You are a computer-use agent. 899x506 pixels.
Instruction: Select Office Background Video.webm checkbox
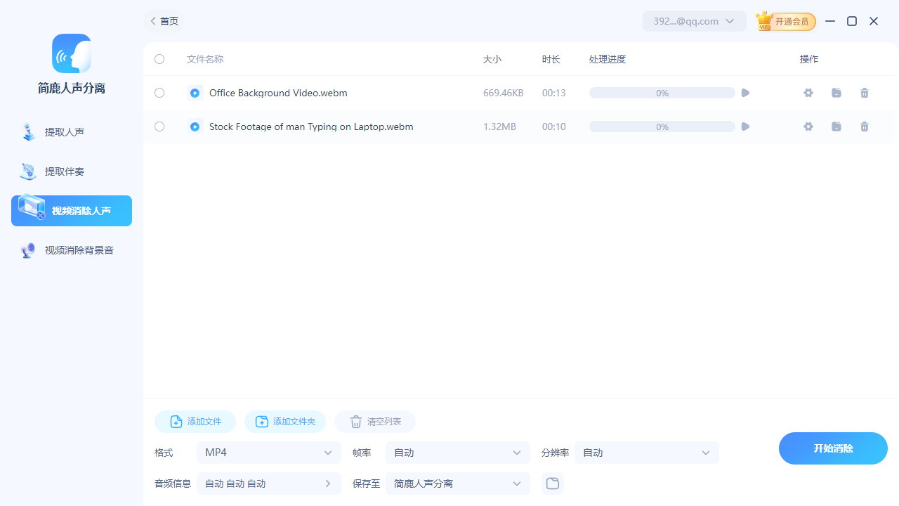click(159, 93)
